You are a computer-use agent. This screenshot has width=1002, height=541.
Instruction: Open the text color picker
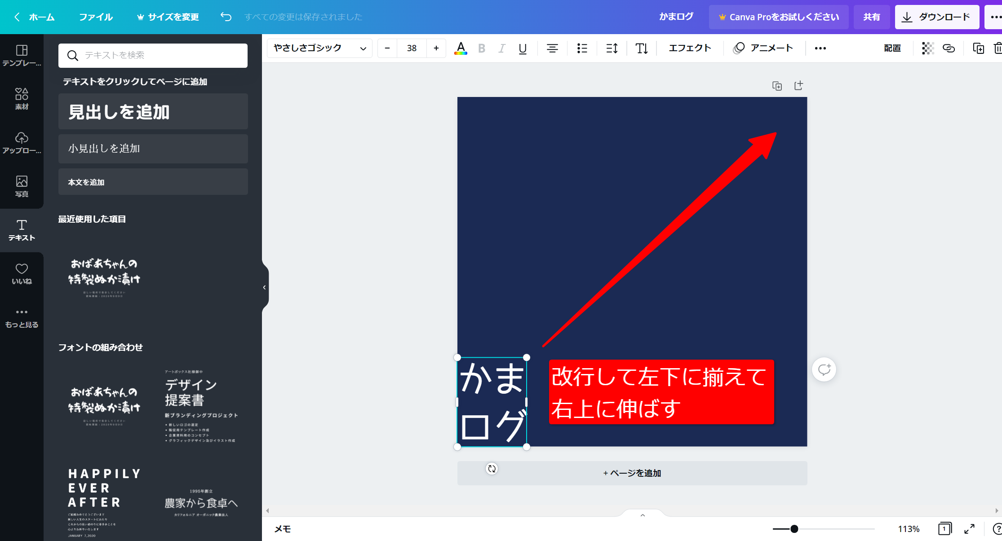pos(461,48)
